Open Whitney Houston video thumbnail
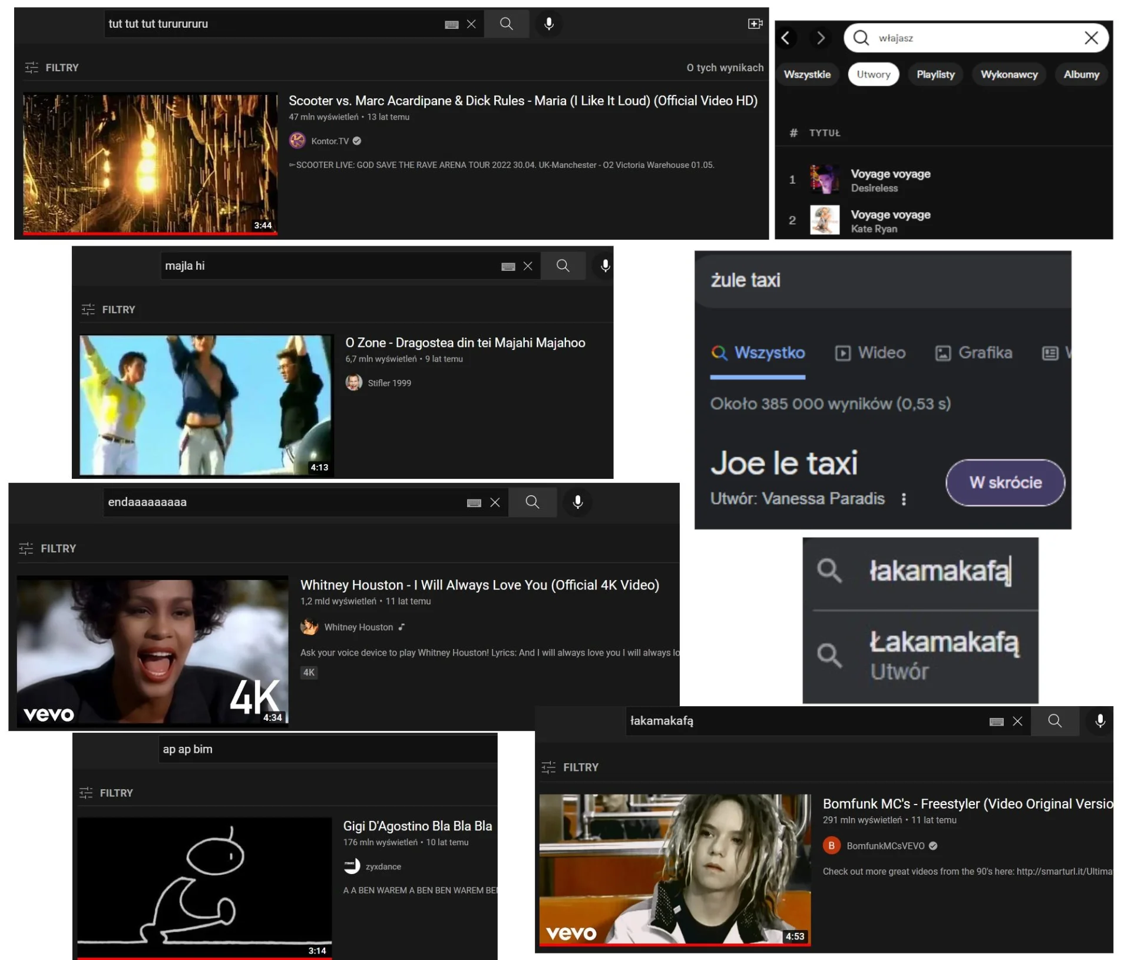Screen dimensions: 1131x960 (153, 651)
